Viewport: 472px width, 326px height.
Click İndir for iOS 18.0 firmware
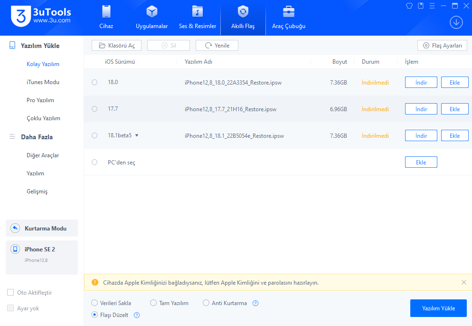point(421,83)
